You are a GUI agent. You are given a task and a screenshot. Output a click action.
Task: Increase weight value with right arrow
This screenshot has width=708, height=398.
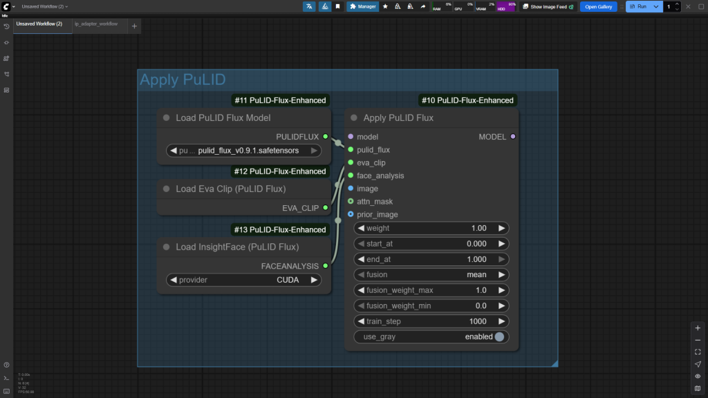pyautogui.click(x=501, y=228)
